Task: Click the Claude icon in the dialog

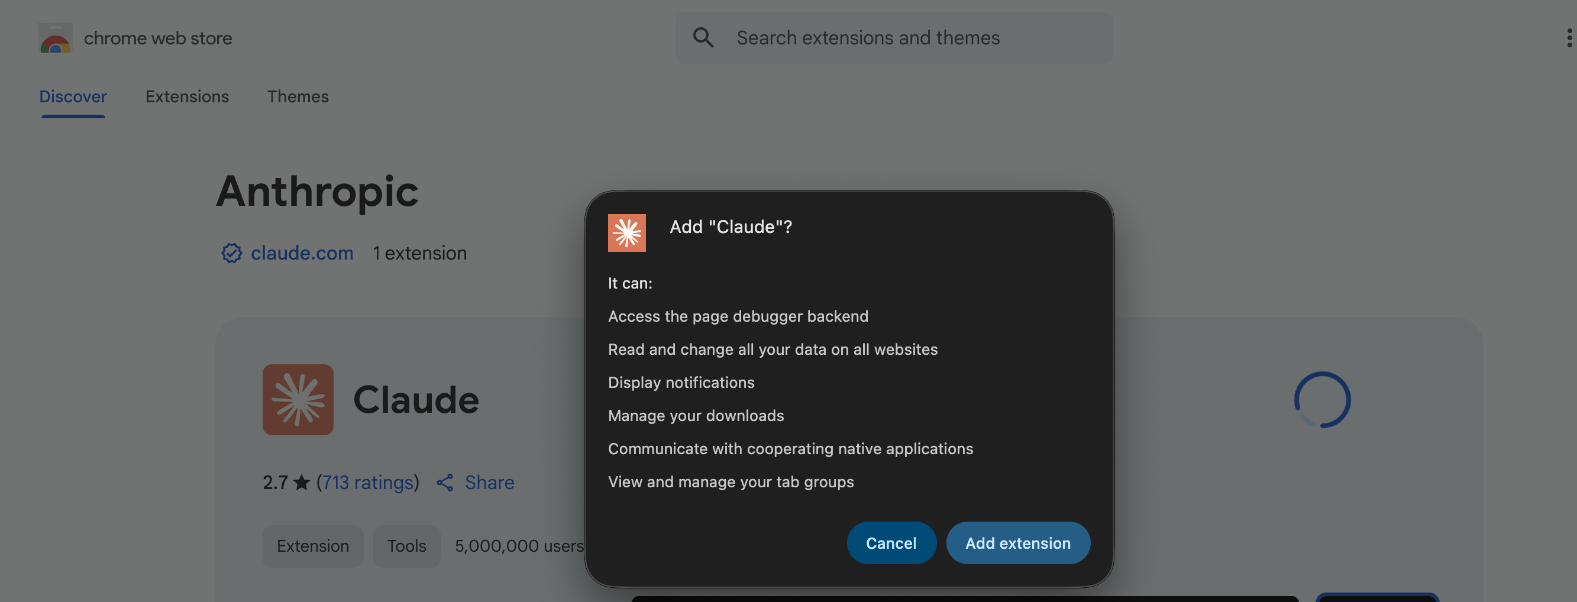Action: (626, 233)
